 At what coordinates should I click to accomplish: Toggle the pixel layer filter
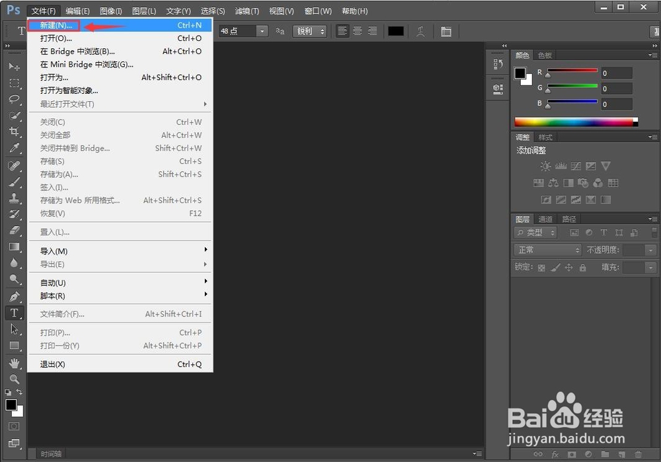click(x=574, y=232)
